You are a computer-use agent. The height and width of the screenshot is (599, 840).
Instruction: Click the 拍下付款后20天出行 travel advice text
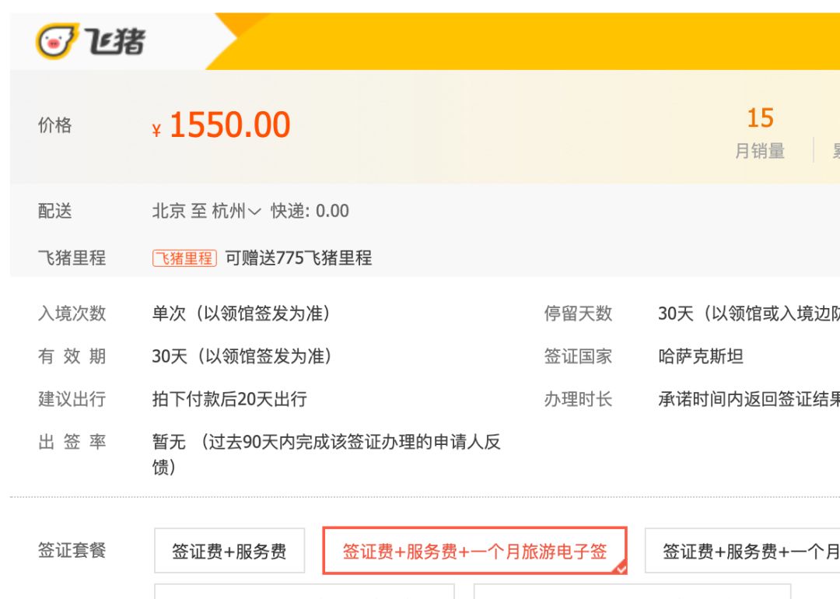229,399
